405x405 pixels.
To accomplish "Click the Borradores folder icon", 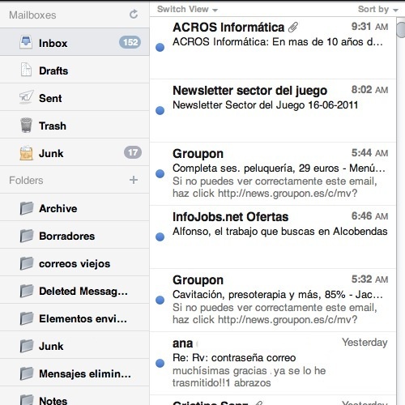I will (27, 236).
